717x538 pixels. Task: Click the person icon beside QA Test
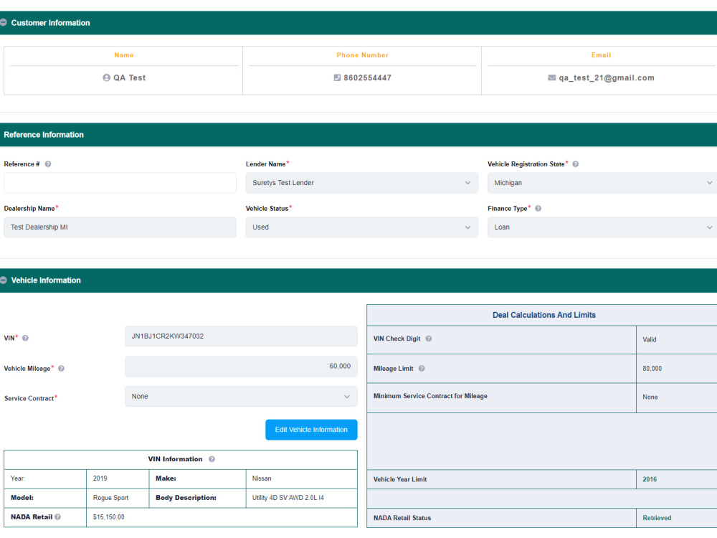[x=106, y=77]
